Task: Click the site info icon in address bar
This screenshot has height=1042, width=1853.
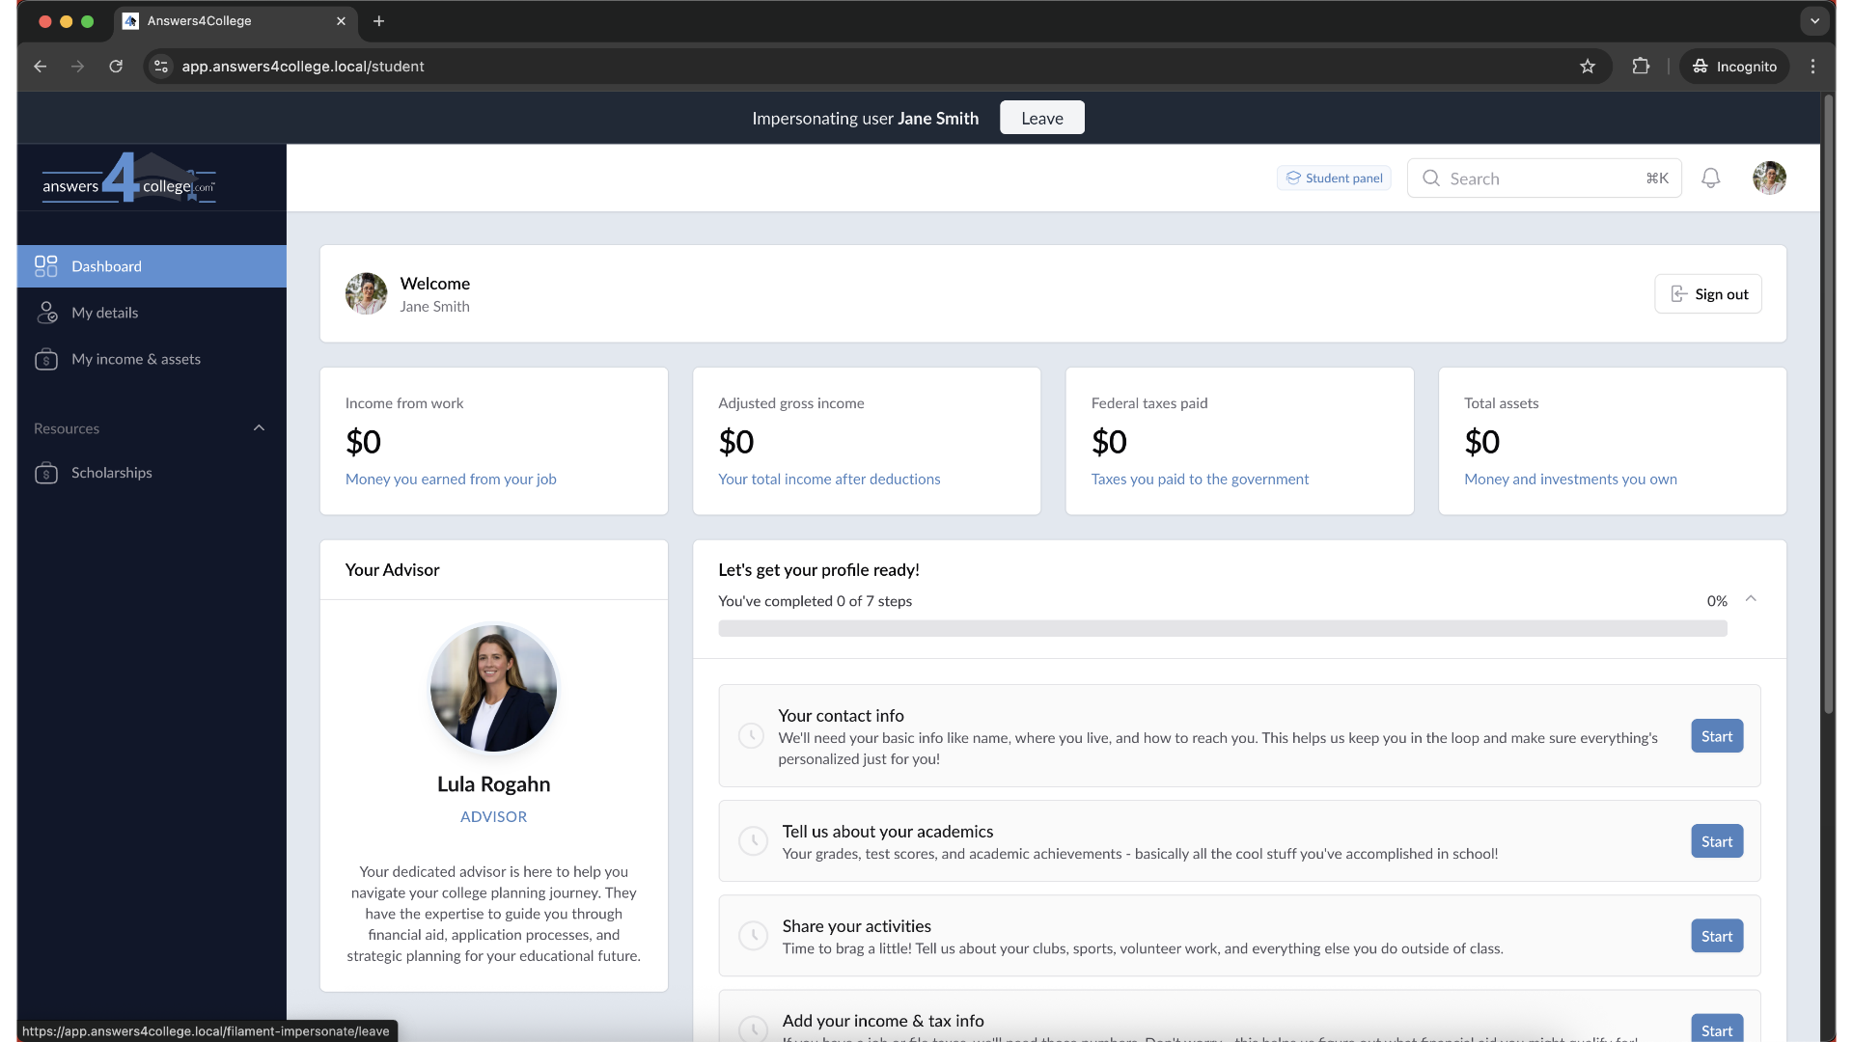Action: click(x=161, y=67)
